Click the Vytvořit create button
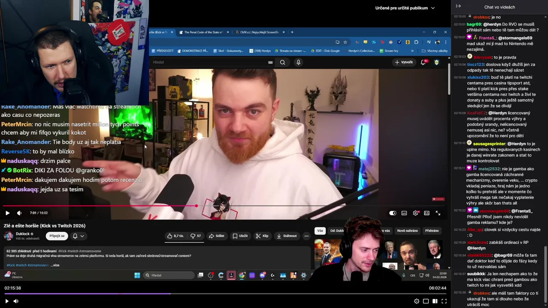The width and height of the screenshot is (548, 308). [404, 62]
